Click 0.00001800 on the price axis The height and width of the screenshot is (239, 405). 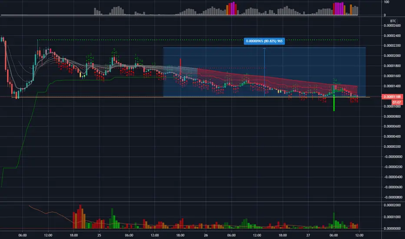(x=392, y=66)
